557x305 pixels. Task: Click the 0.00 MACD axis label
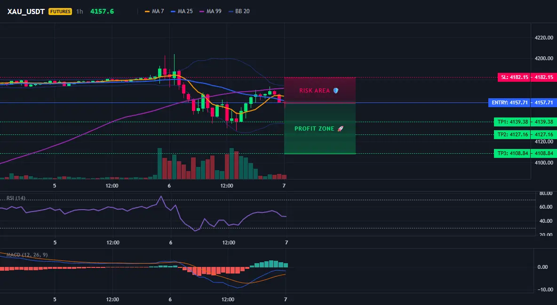(543, 267)
